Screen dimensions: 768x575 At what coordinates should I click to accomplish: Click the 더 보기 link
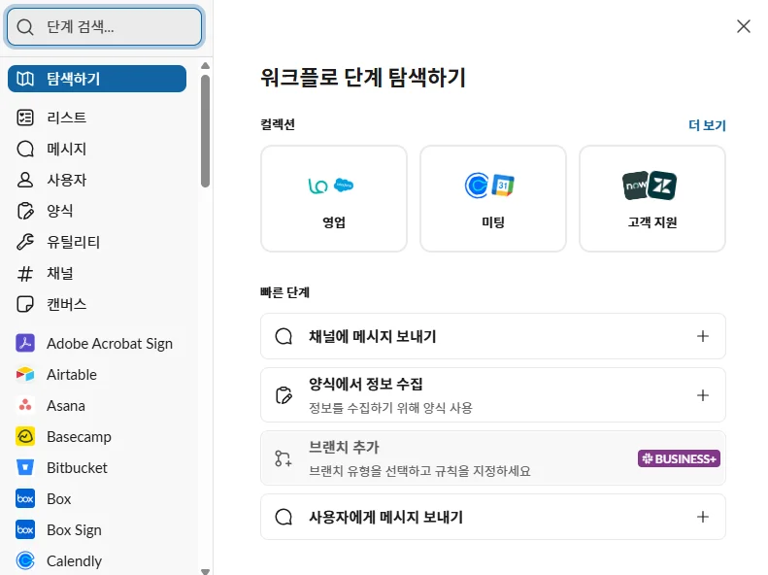point(707,125)
